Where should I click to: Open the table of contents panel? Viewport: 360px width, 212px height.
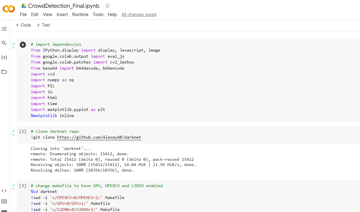click(4, 29)
